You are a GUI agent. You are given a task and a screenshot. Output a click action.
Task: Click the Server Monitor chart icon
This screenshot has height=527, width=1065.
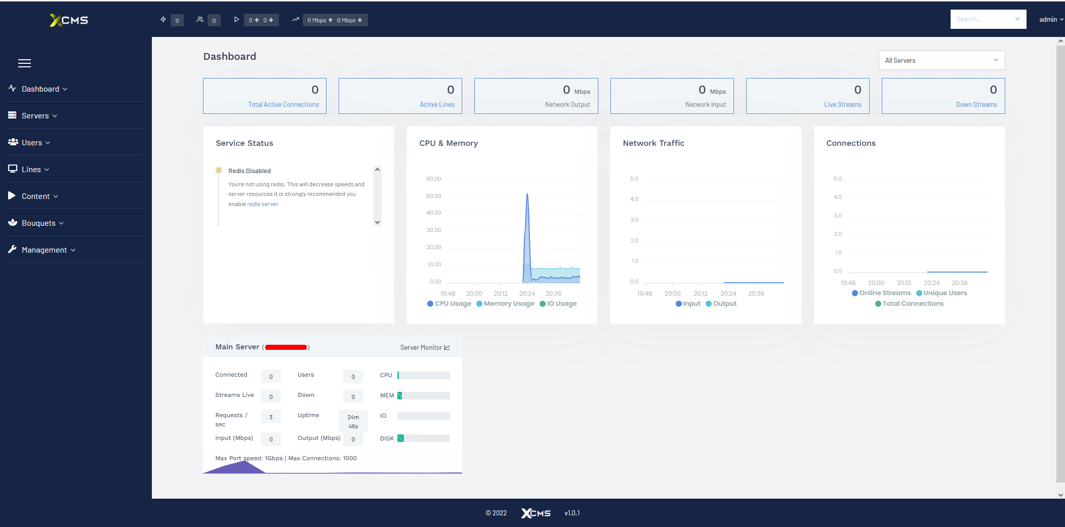coord(447,347)
